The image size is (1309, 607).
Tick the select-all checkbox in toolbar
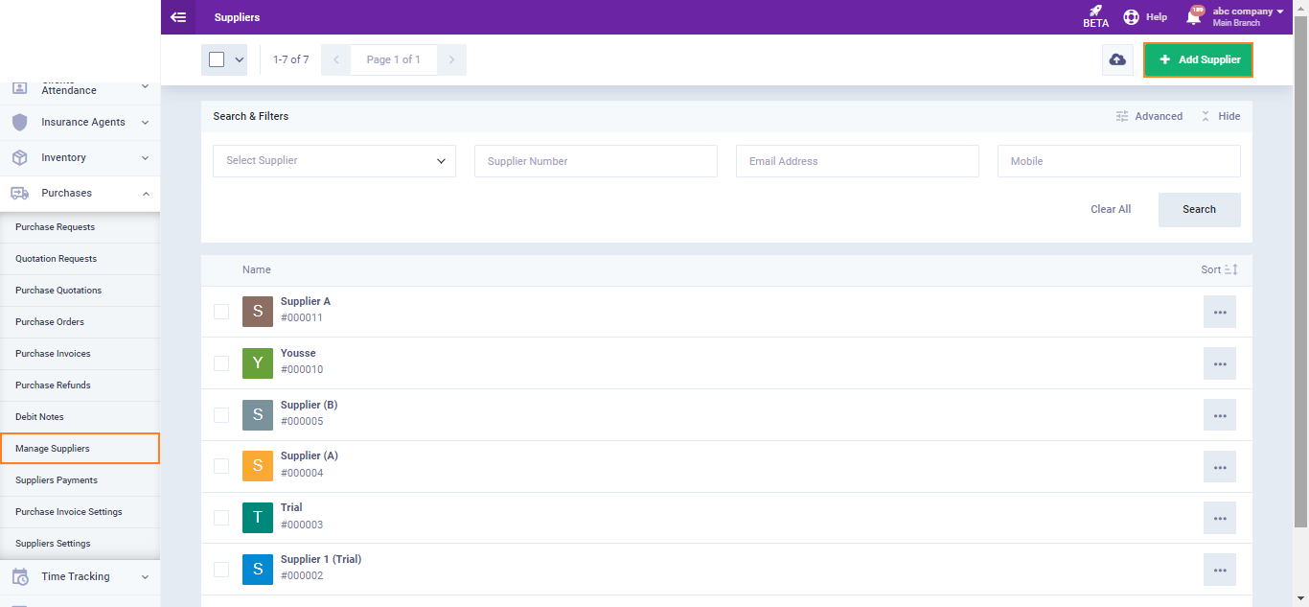click(217, 59)
